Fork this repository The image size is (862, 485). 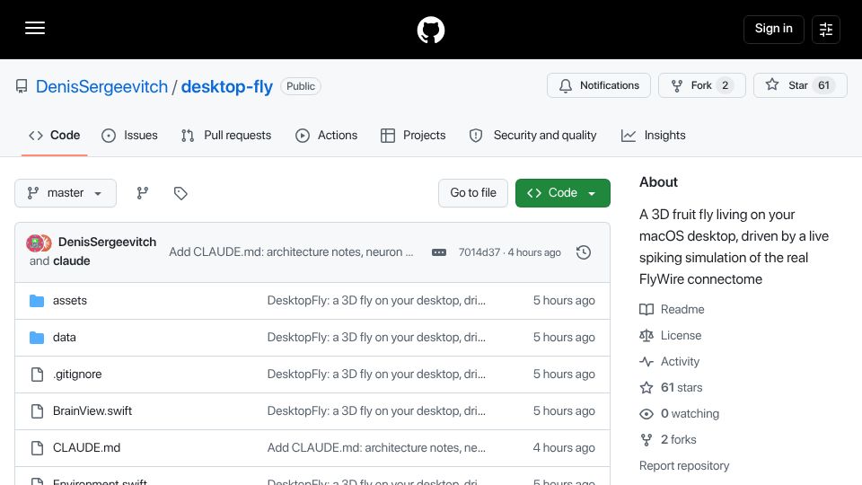(701, 85)
